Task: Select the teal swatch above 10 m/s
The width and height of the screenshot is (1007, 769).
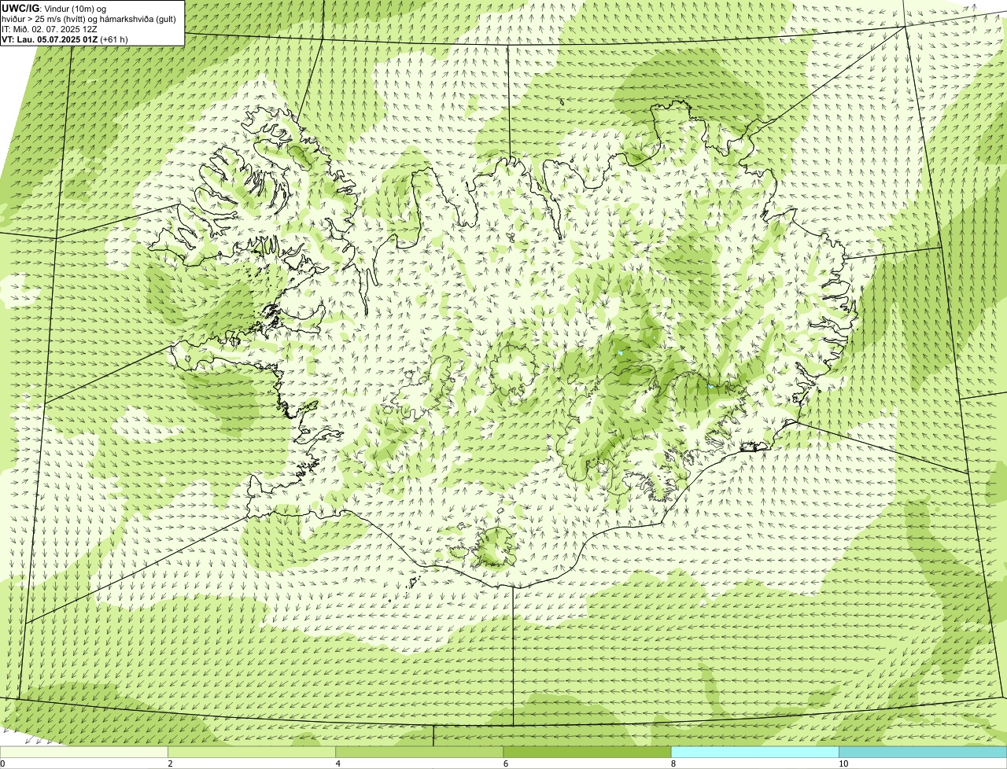Action: [x=923, y=752]
